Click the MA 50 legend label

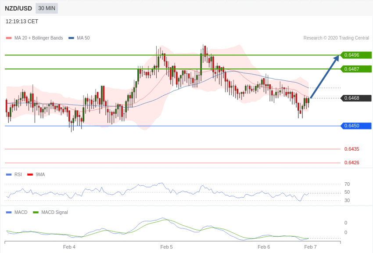click(x=83, y=38)
